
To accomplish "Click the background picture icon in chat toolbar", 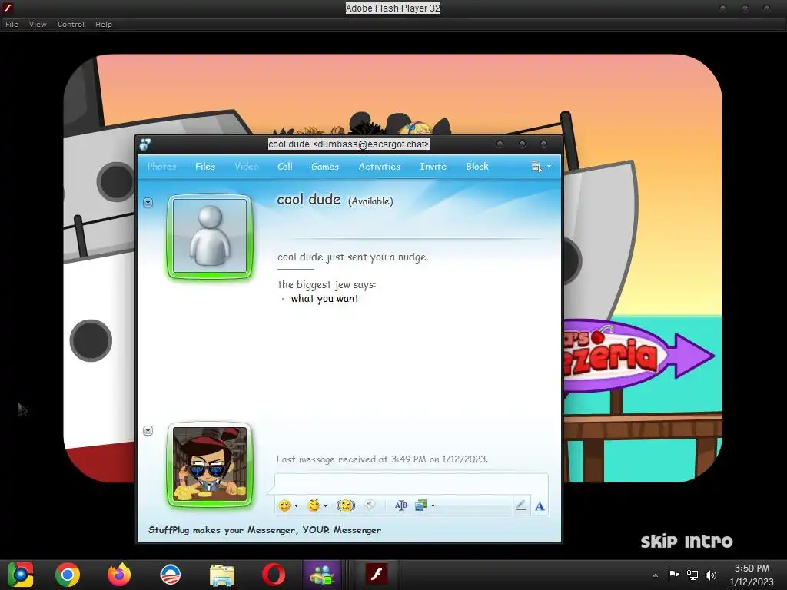I will click(x=420, y=505).
